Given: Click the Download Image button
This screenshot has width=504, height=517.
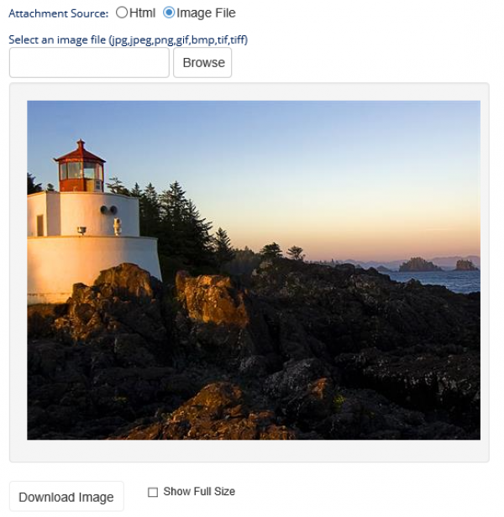Looking at the screenshot, I should pyautogui.click(x=66, y=497).
